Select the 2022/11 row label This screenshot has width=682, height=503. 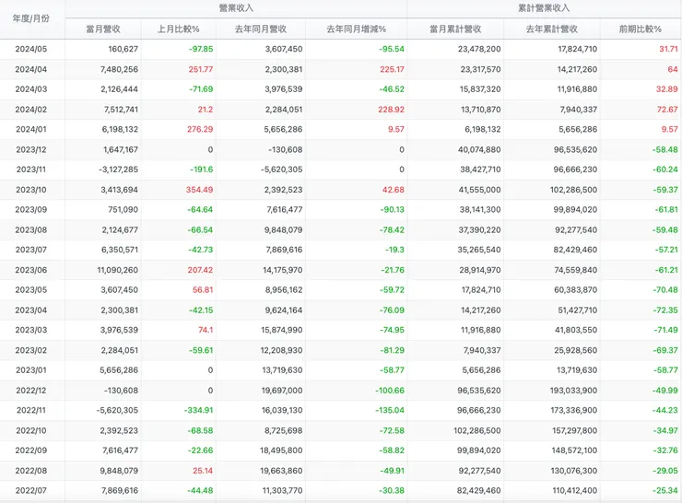point(31,410)
